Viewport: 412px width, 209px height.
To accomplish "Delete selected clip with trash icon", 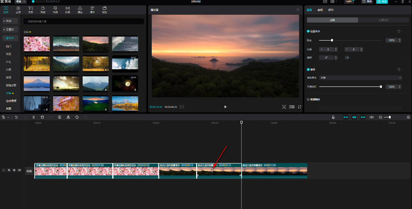I will click(42, 117).
